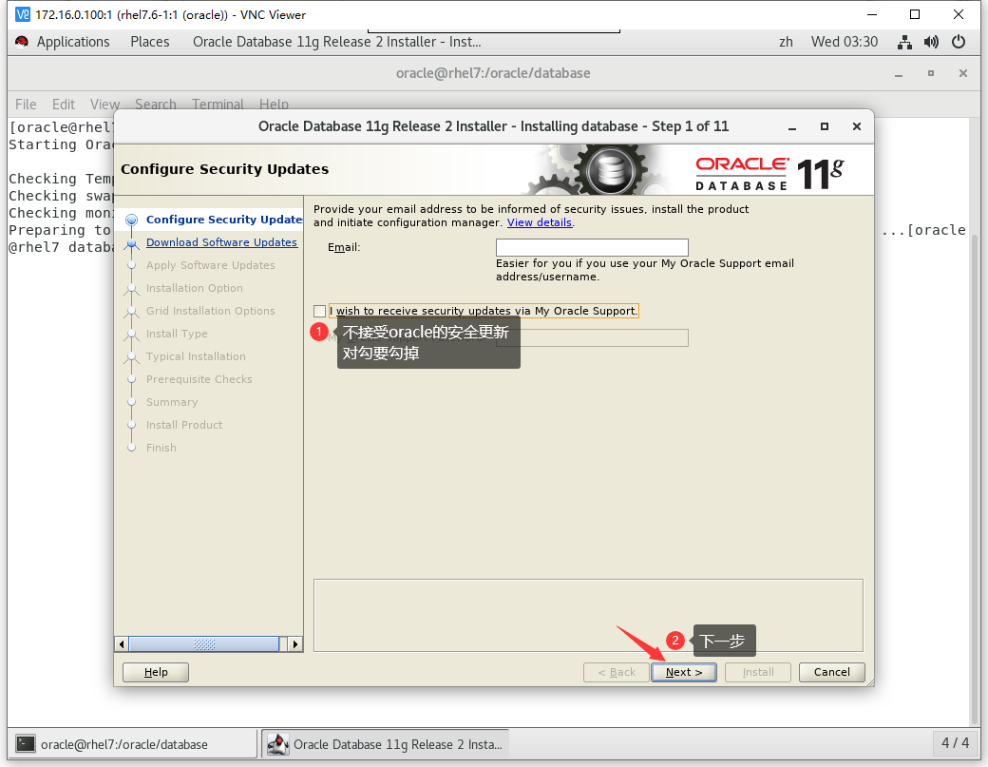Image resolution: width=988 pixels, height=767 pixels.
Task: Open the View details link
Action: [x=540, y=222]
